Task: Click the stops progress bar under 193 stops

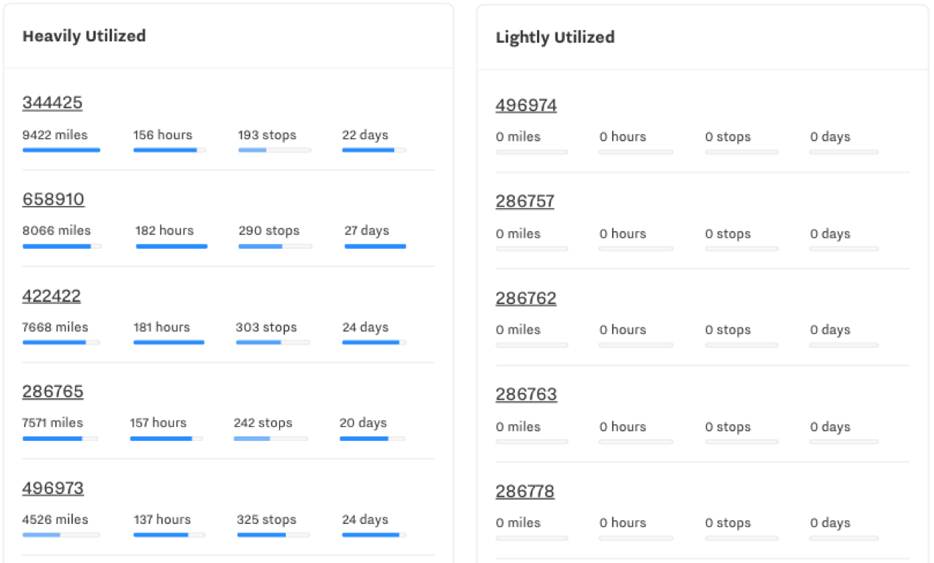Action: 275,150
